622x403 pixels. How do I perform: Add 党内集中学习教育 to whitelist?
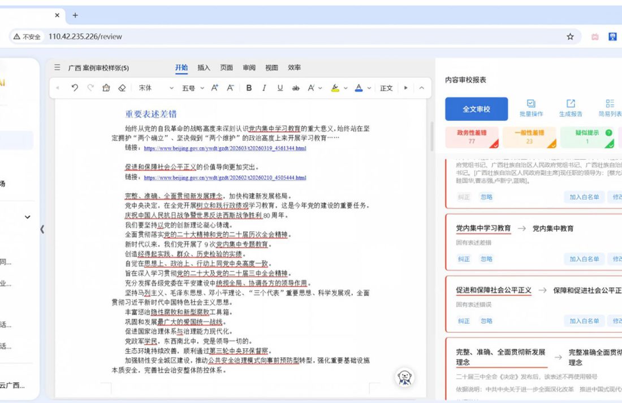pos(584,259)
